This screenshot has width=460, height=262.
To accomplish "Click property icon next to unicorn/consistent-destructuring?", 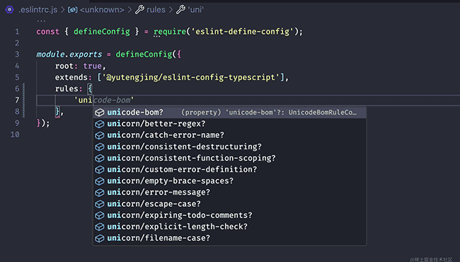I will [x=100, y=147].
